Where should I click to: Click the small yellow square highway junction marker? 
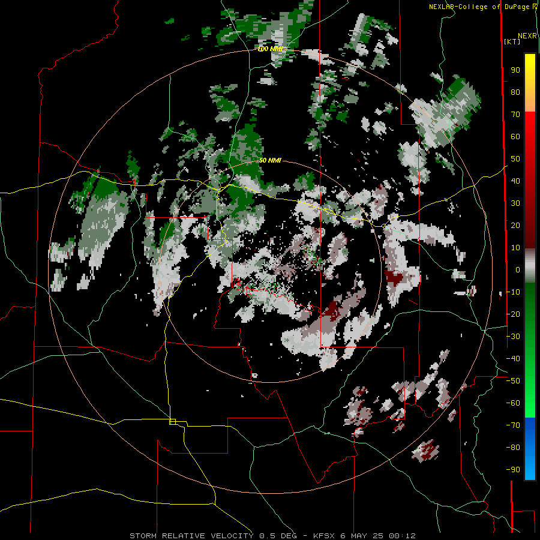[x=173, y=422]
